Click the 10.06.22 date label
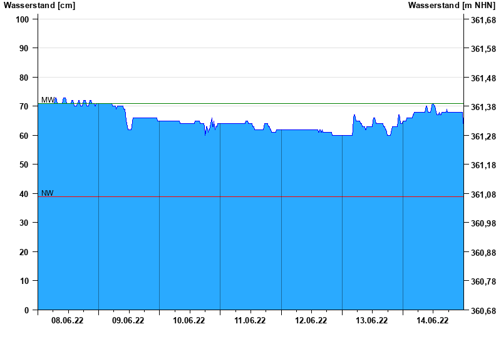501x344 pixels. point(189,320)
